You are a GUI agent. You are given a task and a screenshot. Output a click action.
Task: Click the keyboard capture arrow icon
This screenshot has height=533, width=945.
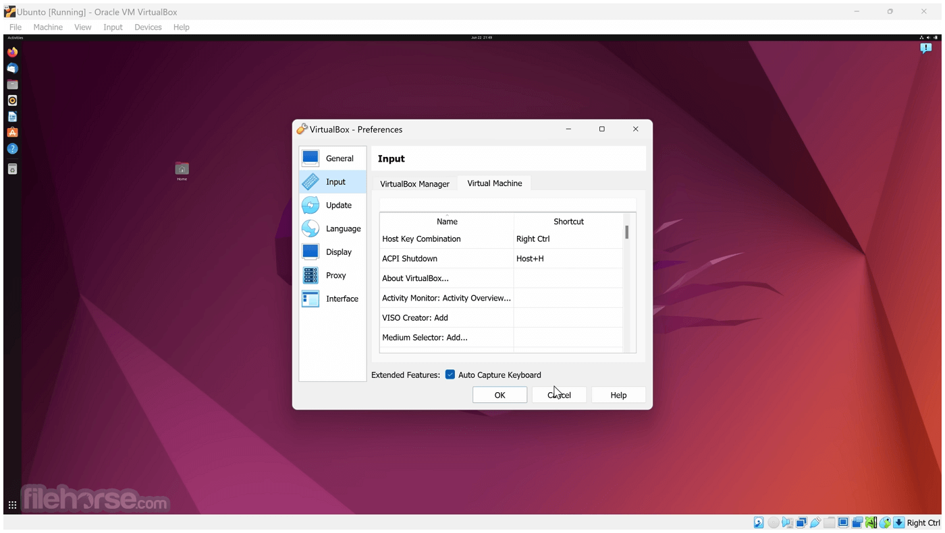coord(898,523)
